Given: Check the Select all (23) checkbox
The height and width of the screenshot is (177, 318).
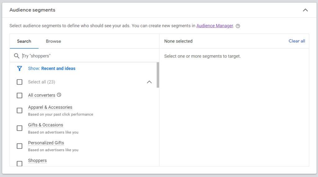Looking at the screenshot, I should click(x=20, y=82).
